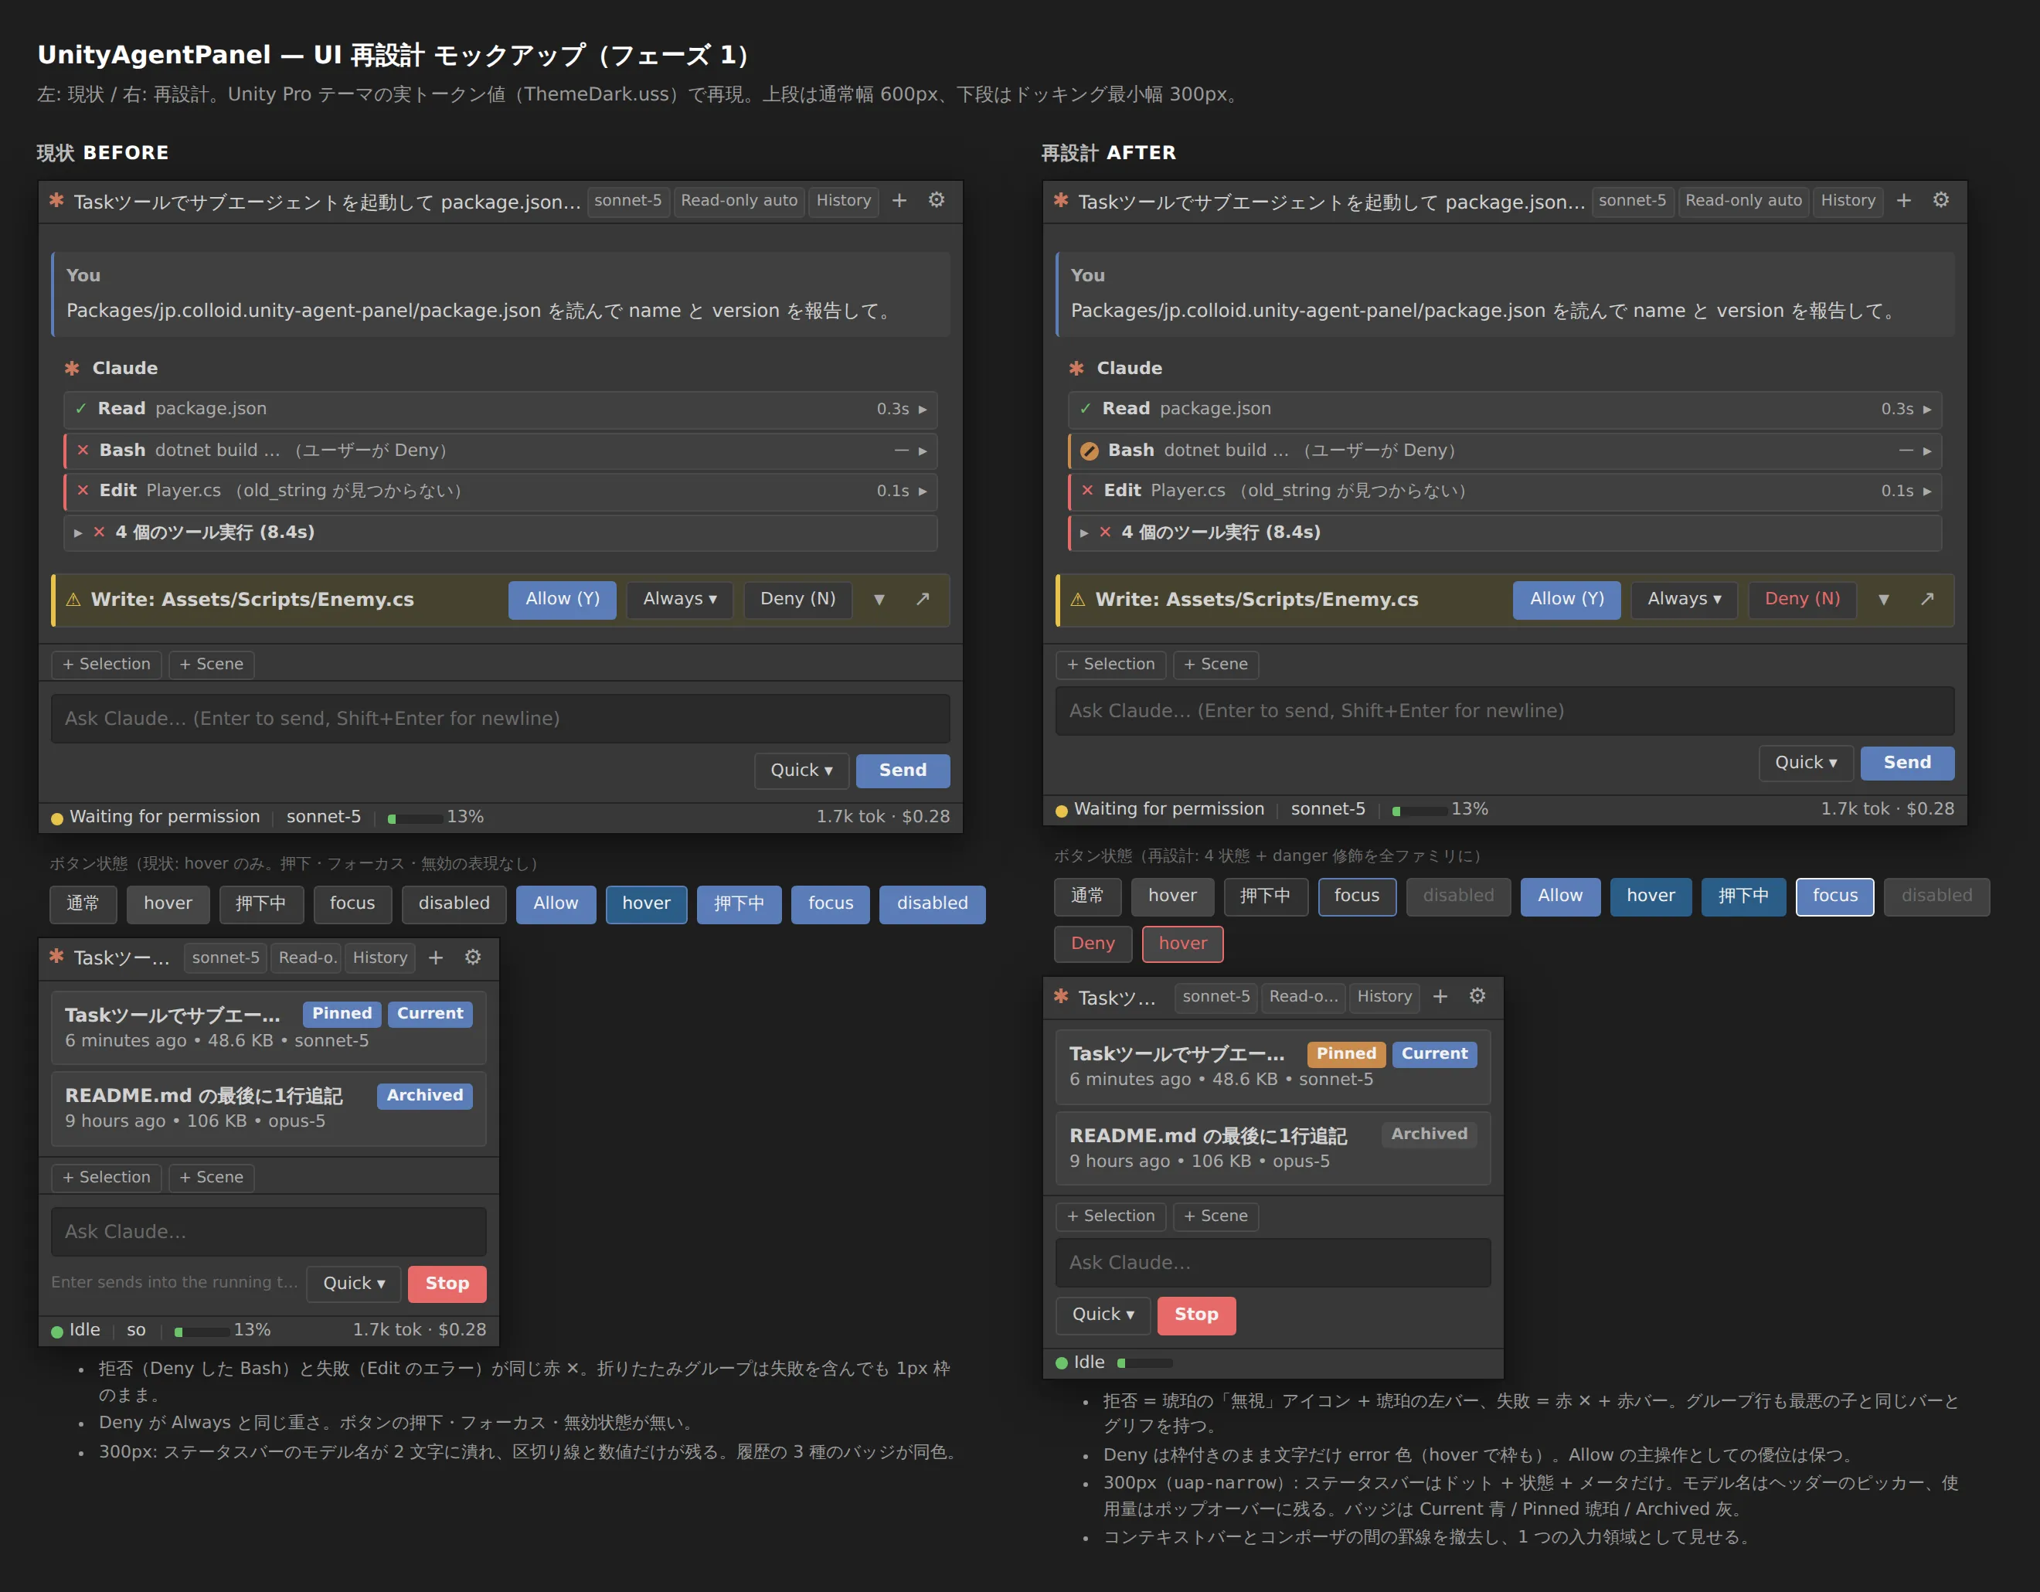Open settings gear in AFTER wide panel header
This screenshot has height=1592, width=2040.
pos(1941,201)
